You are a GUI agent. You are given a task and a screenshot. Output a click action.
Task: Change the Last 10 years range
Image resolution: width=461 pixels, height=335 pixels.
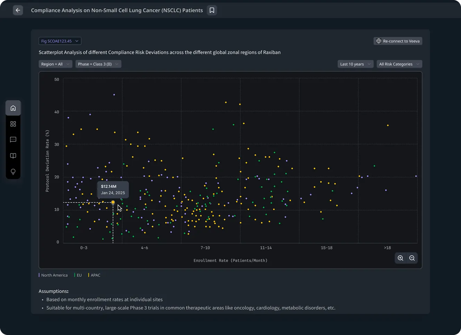click(x=355, y=64)
